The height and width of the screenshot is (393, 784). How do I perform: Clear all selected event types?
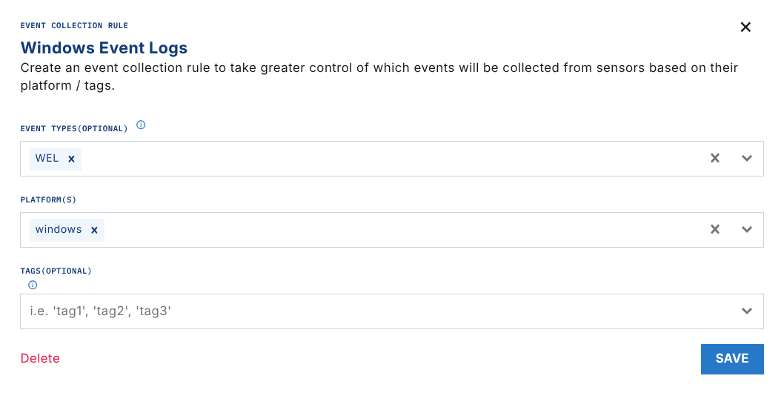point(715,158)
